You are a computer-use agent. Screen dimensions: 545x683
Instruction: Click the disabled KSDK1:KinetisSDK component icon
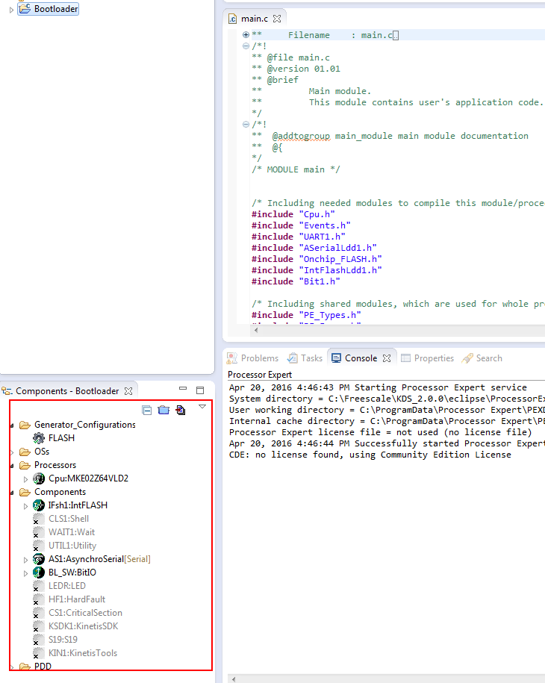(39, 626)
